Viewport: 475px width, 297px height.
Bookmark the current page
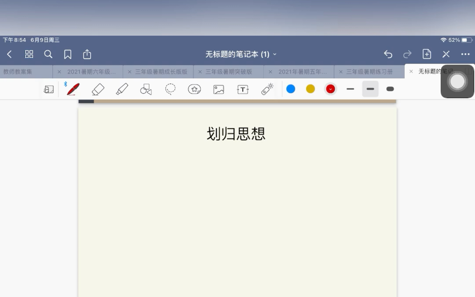[68, 54]
